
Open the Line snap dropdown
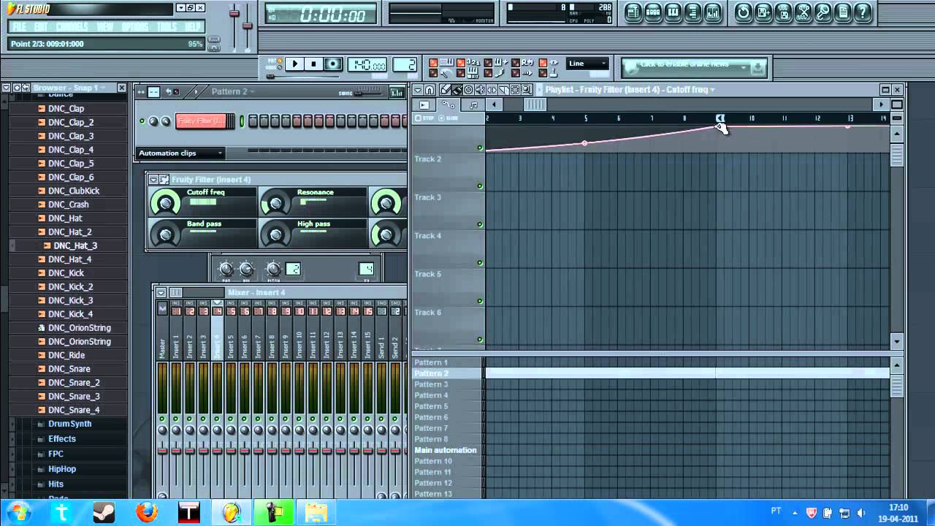[x=588, y=64]
